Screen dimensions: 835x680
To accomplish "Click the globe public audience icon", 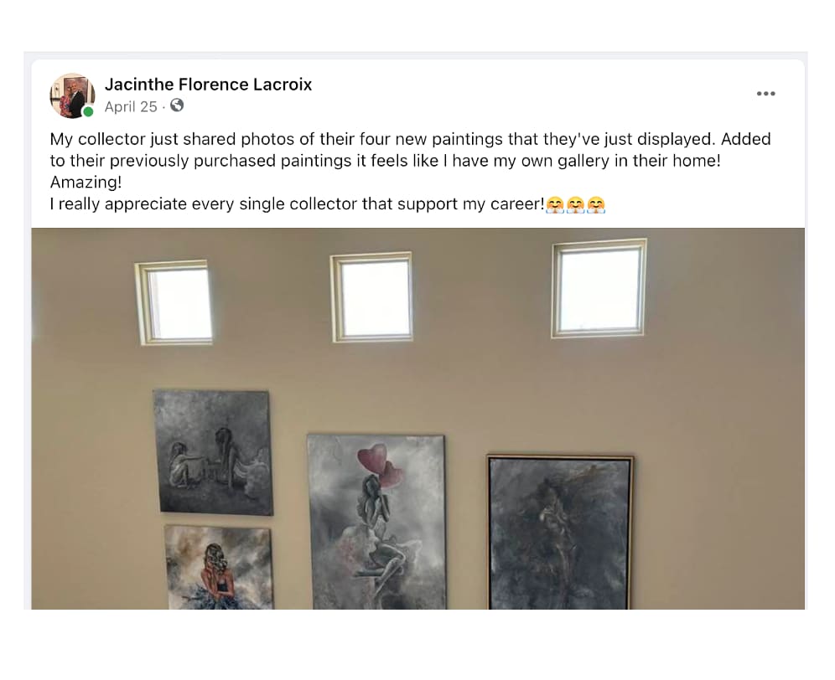I will point(177,106).
